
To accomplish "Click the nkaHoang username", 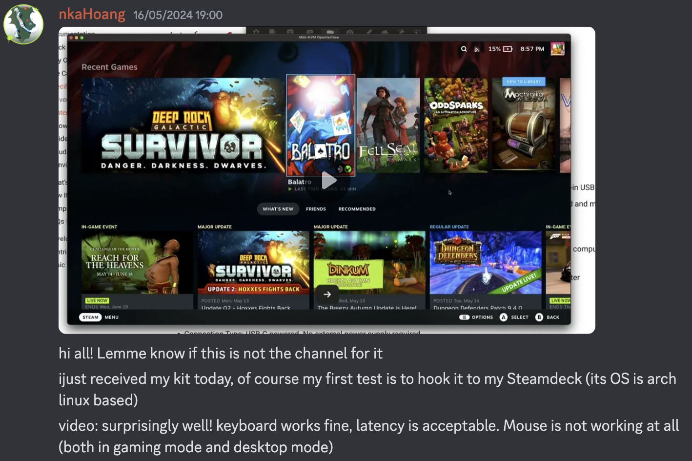I will pyautogui.click(x=92, y=14).
